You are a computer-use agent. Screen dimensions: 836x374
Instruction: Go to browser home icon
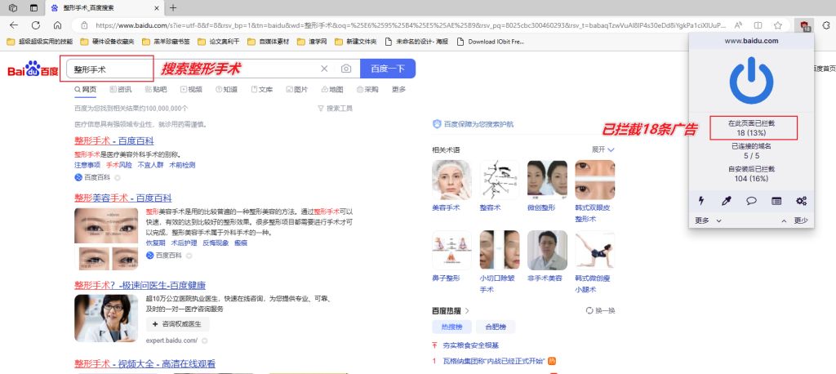pyautogui.click(x=58, y=25)
